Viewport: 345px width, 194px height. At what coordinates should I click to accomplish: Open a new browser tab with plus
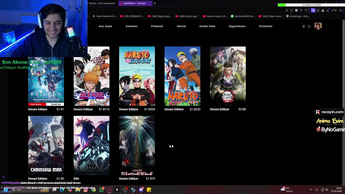155,3
